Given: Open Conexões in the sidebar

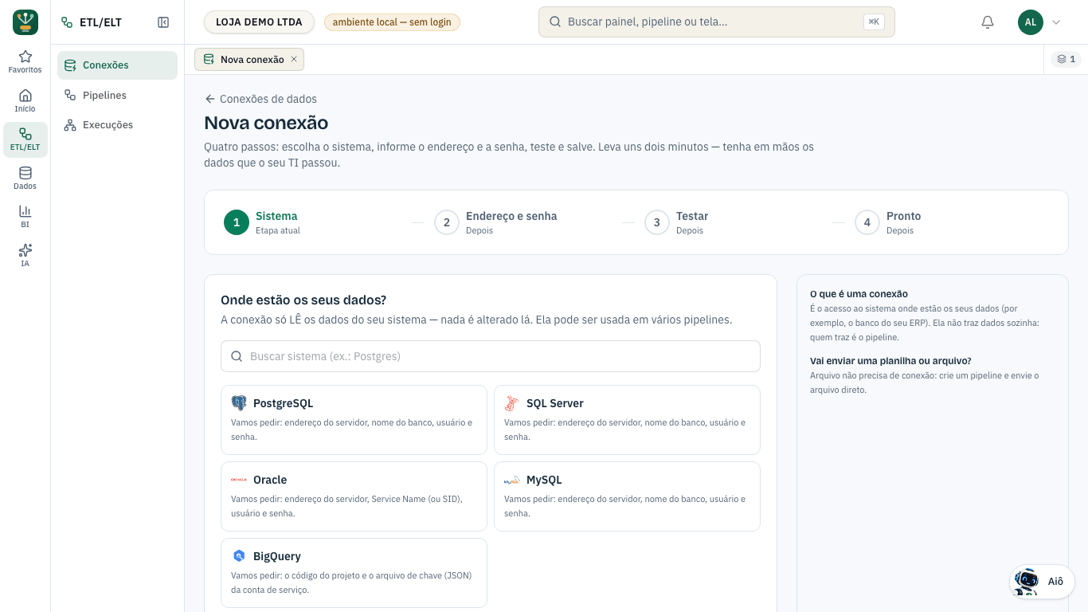Looking at the screenshot, I should point(117,65).
